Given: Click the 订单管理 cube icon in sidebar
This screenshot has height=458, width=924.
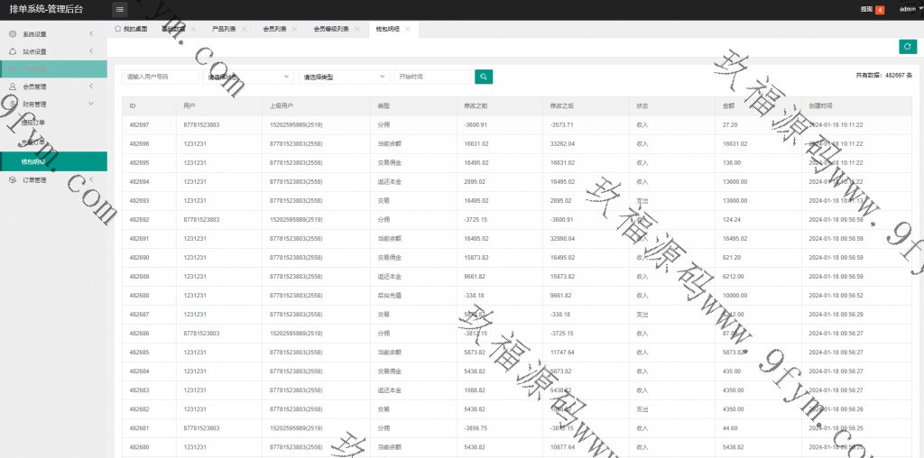Looking at the screenshot, I should (13, 179).
